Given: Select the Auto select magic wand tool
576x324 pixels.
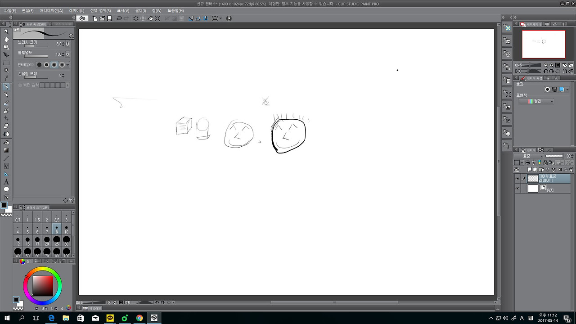Looking at the screenshot, I should click(6, 71).
